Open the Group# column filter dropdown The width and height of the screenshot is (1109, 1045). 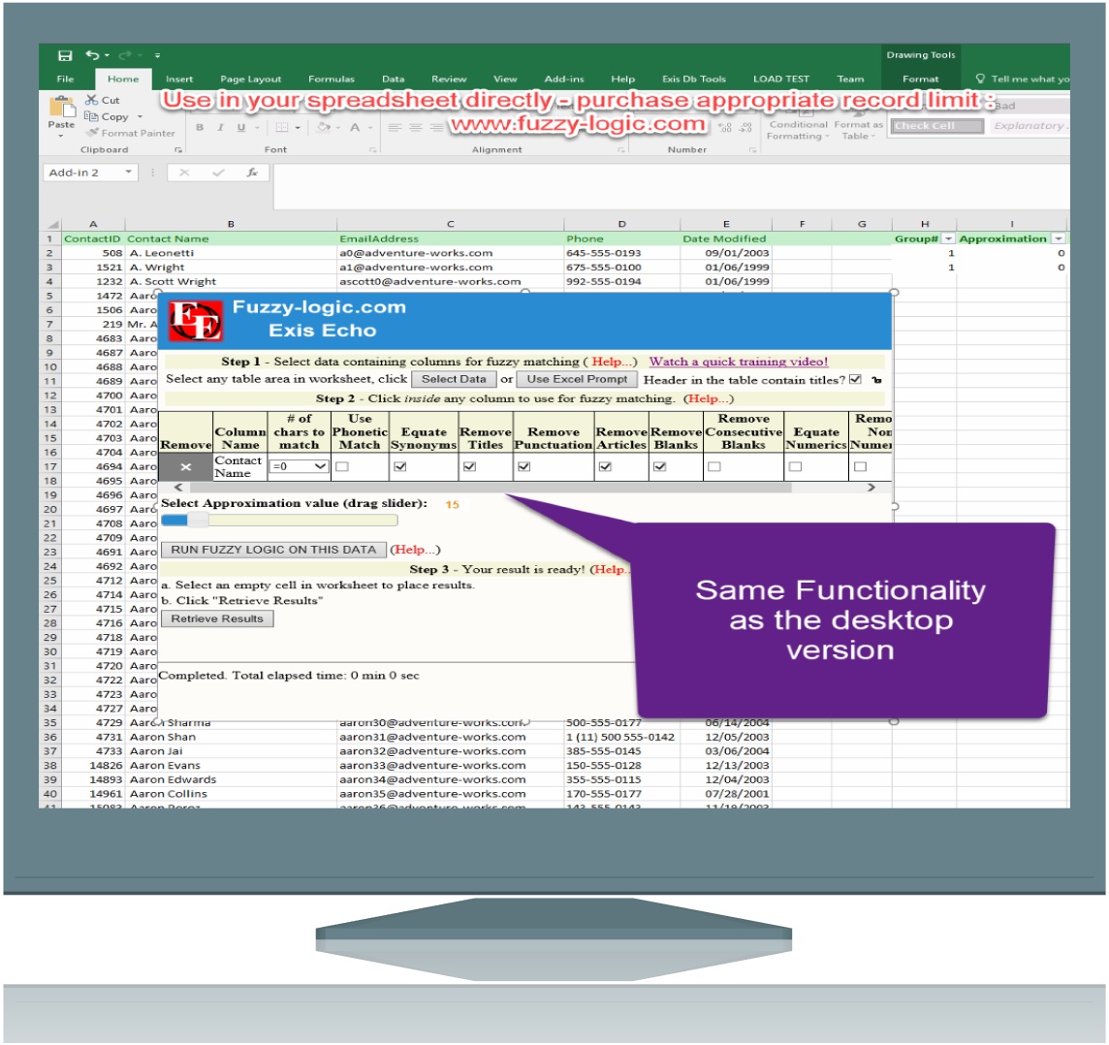pos(948,239)
